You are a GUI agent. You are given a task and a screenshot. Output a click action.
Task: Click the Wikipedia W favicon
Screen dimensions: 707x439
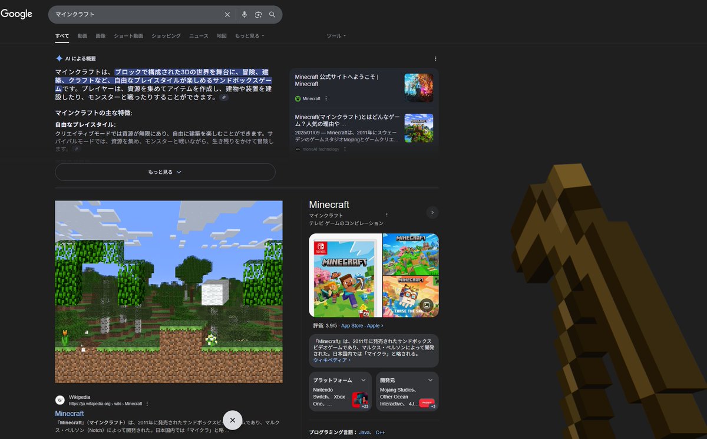click(60, 400)
